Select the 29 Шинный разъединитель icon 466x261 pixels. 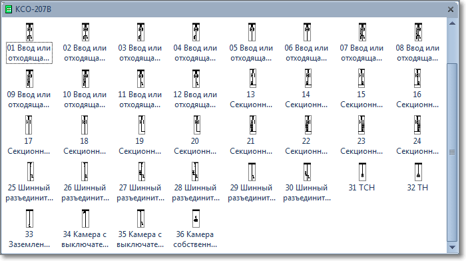click(x=252, y=172)
